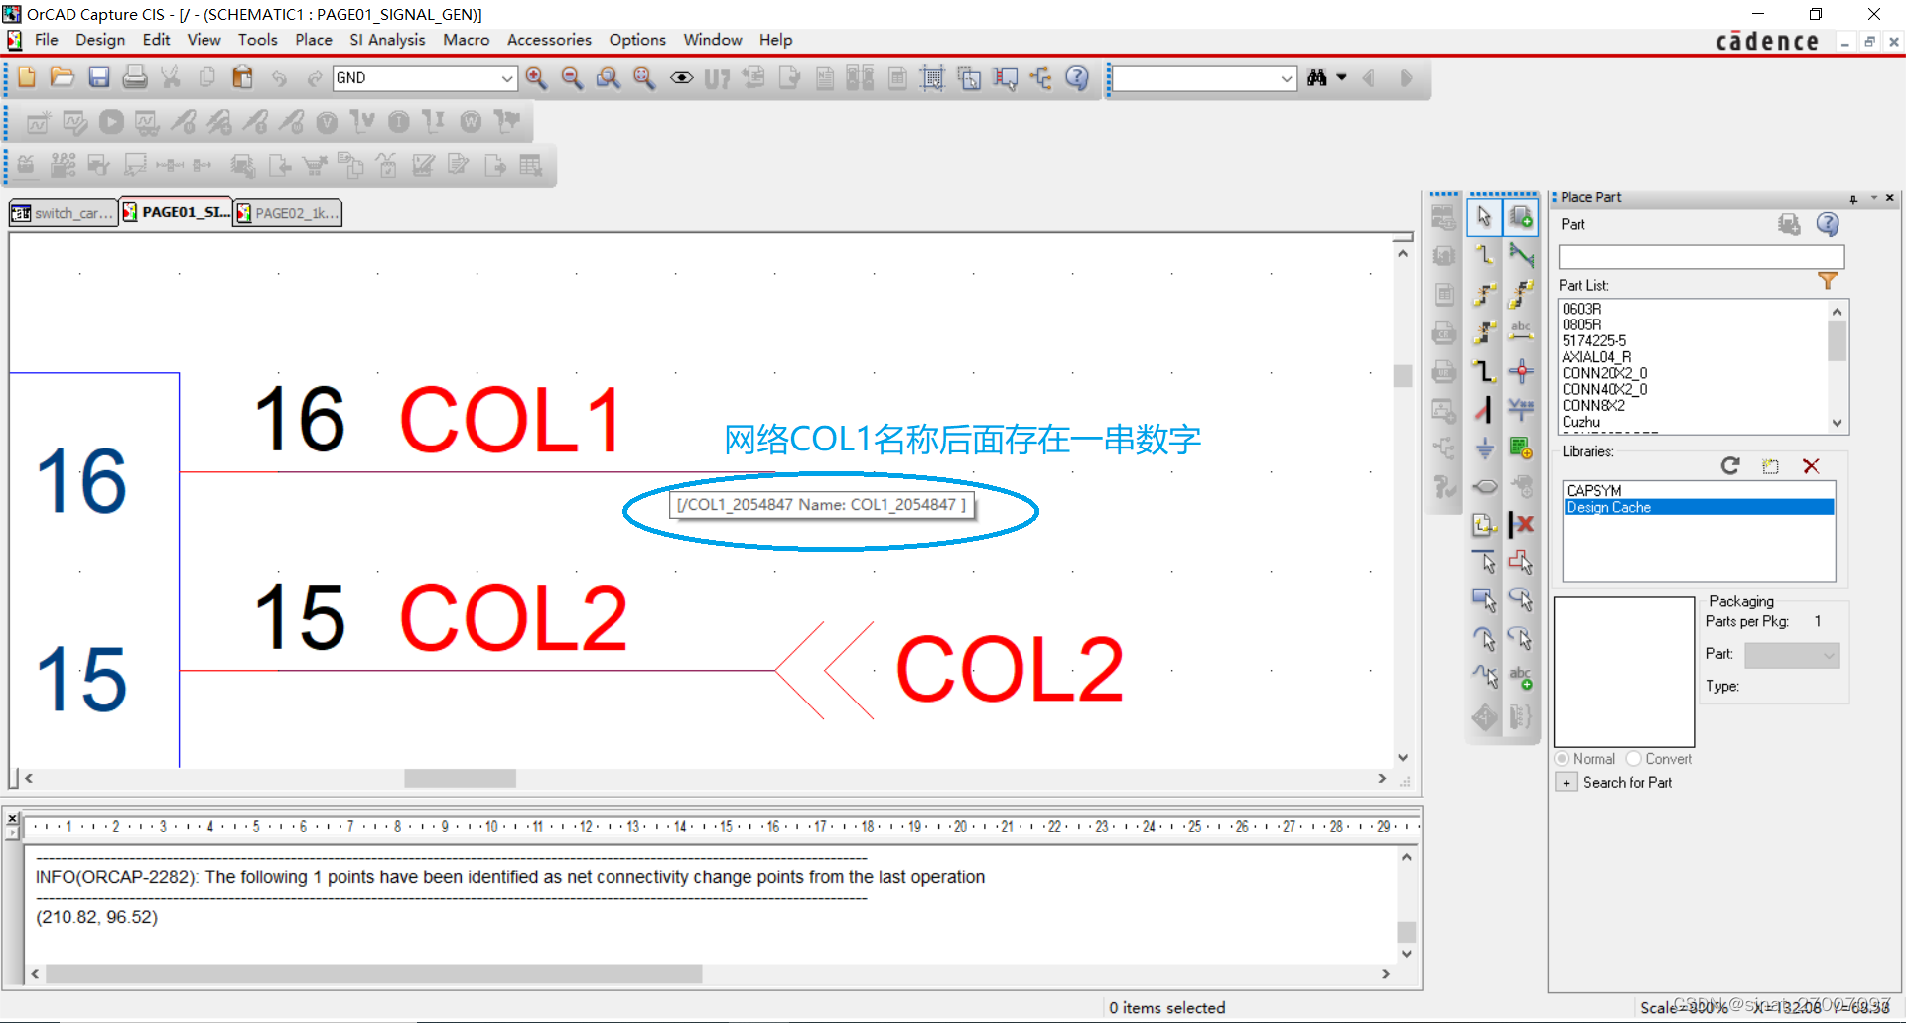
Task: Open Place Part help with question mark button
Action: [x=1828, y=224]
